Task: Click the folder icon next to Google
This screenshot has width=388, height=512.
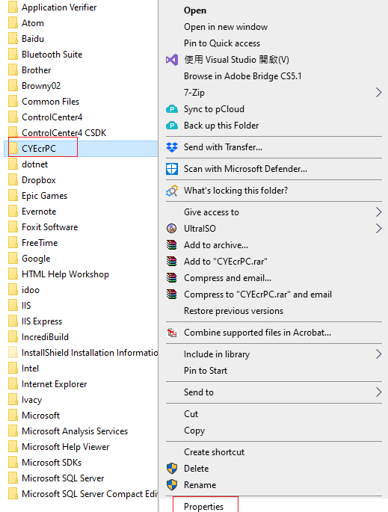Action: coord(13,259)
